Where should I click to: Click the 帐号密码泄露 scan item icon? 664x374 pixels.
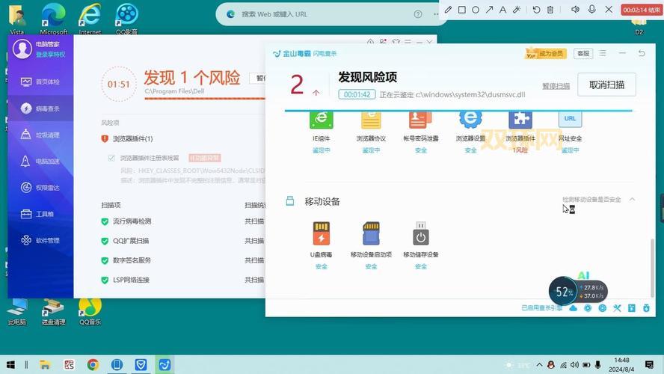click(420, 120)
